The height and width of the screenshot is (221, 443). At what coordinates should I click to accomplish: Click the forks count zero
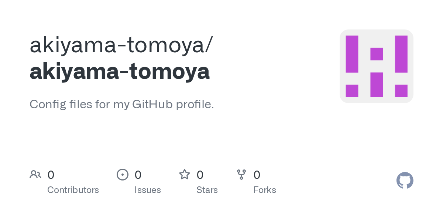pyautogui.click(x=257, y=175)
